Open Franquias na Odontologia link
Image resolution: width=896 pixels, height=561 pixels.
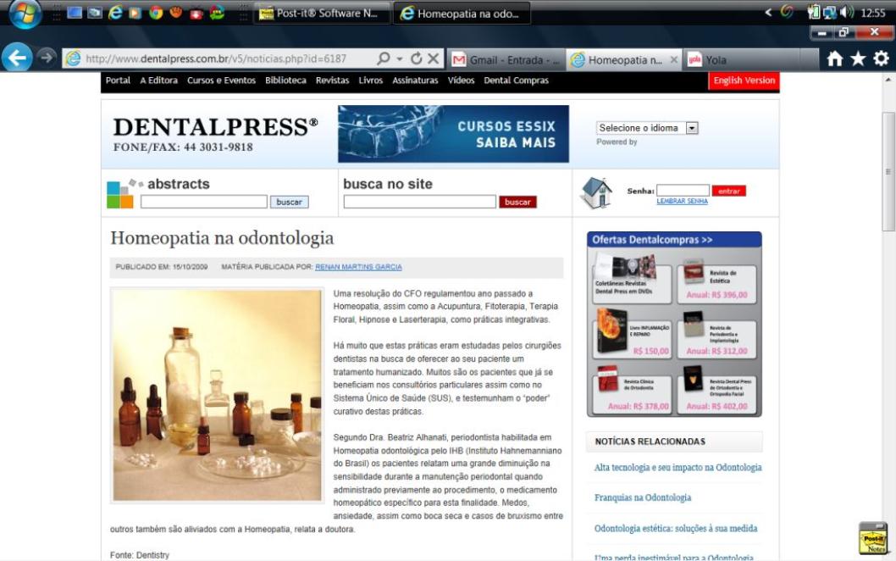point(642,497)
